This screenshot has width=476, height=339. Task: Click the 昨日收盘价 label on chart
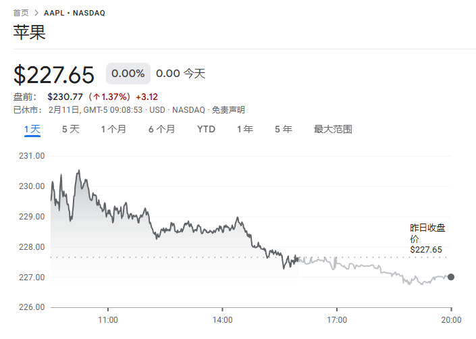pos(427,233)
